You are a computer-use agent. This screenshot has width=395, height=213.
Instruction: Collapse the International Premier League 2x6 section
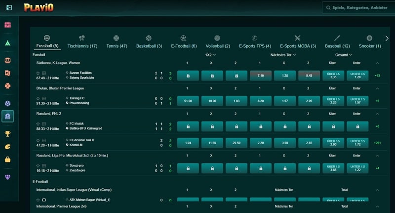[x=377, y=207]
